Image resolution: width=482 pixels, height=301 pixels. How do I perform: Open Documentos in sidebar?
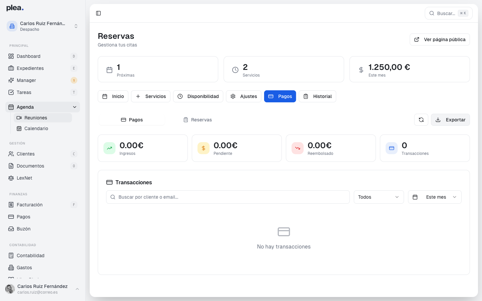click(x=43, y=166)
